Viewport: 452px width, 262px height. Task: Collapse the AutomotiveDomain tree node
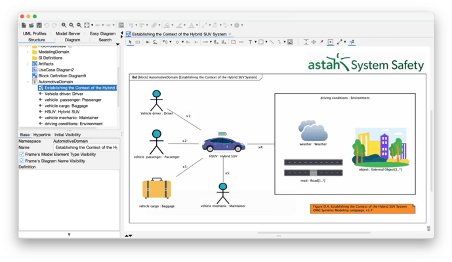pos(28,82)
